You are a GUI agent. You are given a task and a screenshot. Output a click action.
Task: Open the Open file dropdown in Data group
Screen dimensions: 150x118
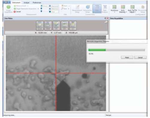(x=69, y=6)
